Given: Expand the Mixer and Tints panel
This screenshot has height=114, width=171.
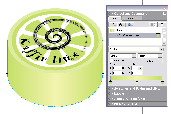Looking at the screenshot, I should pos(112,104).
